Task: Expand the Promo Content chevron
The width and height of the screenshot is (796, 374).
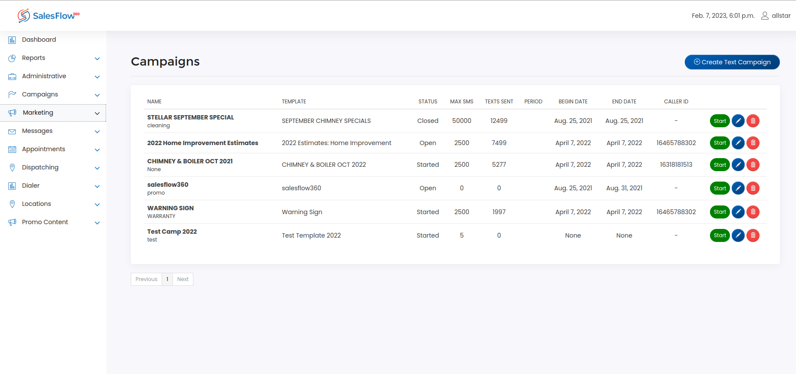Action: [97, 223]
